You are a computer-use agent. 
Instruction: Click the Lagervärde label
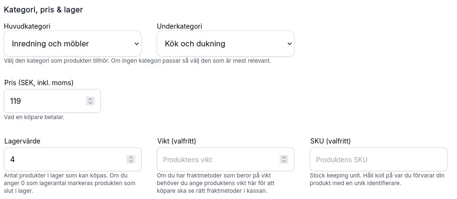tap(22, 141)
